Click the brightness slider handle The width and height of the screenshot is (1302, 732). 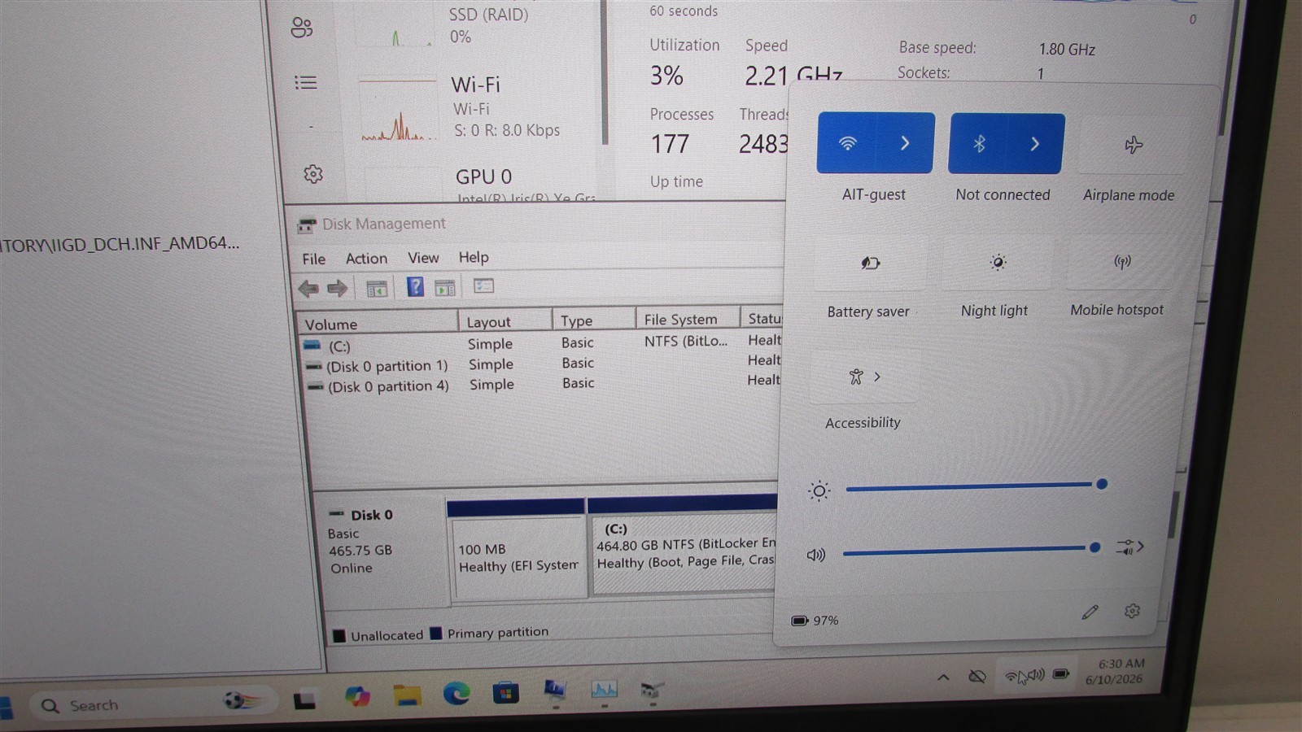(x=1102, y=484)
